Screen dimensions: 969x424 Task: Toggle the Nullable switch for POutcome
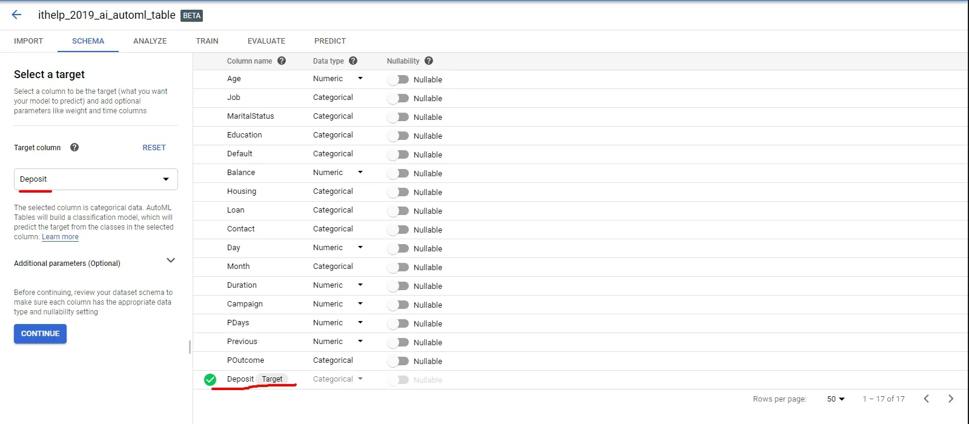(x=398, y=361)
